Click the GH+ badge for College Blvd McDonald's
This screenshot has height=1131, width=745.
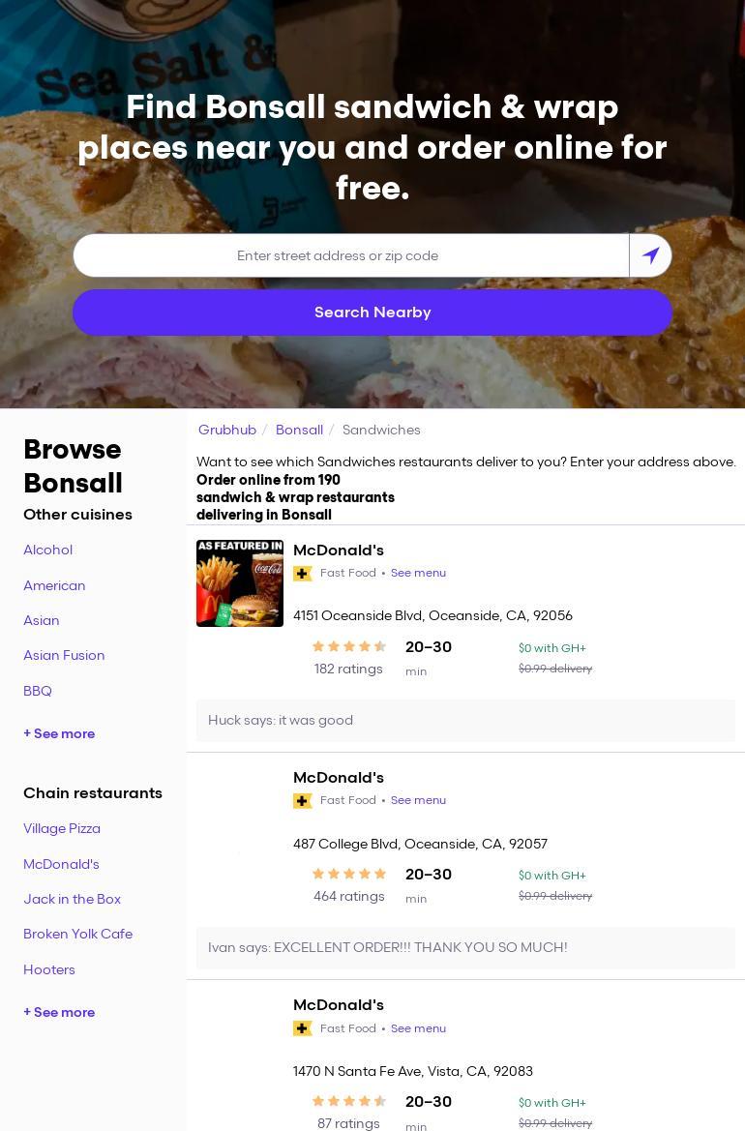[302, 801]
